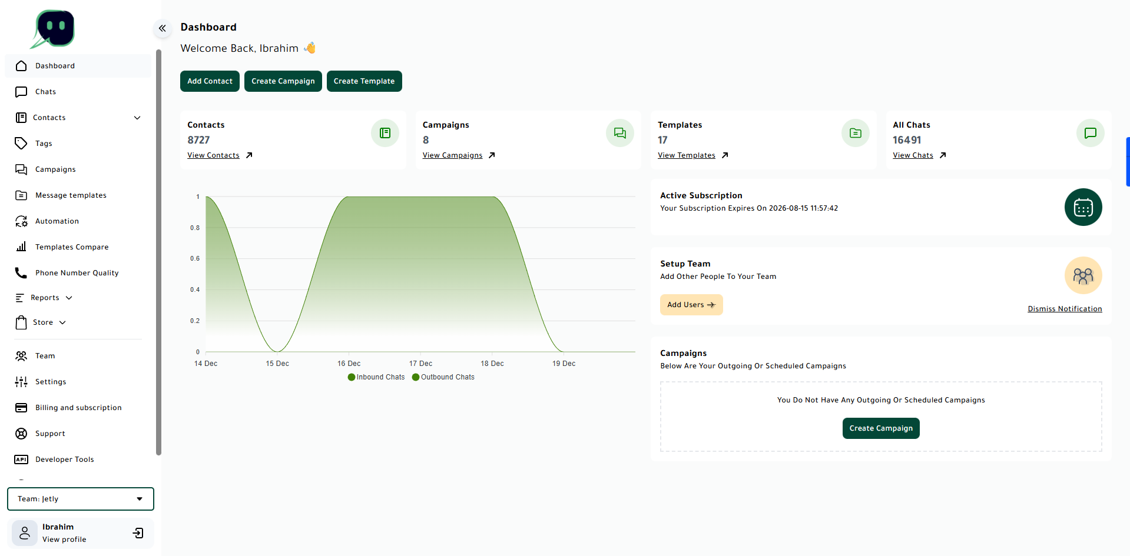The width and height of the screenshot is (1130, 556).
Task: Open Developer Tools from the sidebar
Action: point(64,459)
